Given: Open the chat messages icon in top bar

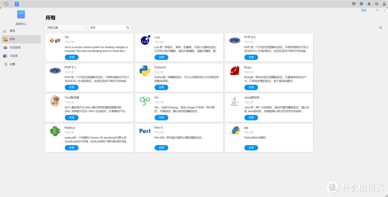Looking at the screenshot, I should pos(361,4).
